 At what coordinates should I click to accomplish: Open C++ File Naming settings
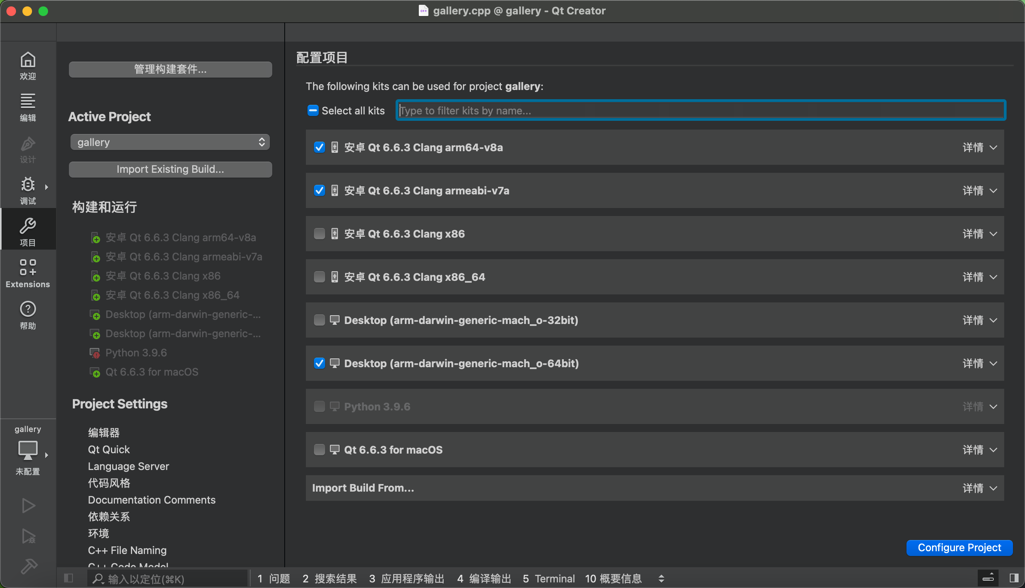127,550
